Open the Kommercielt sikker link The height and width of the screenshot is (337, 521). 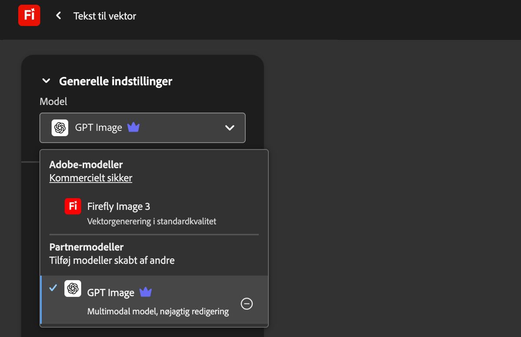coord(91,178)
